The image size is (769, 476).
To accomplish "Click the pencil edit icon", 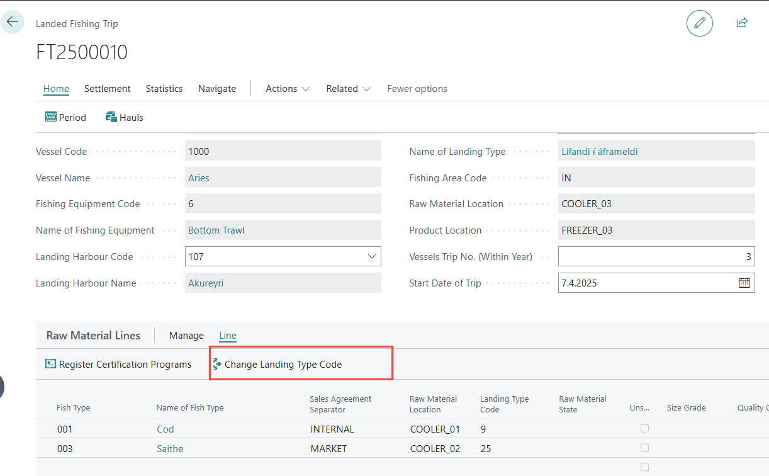I will click(699, 23).
